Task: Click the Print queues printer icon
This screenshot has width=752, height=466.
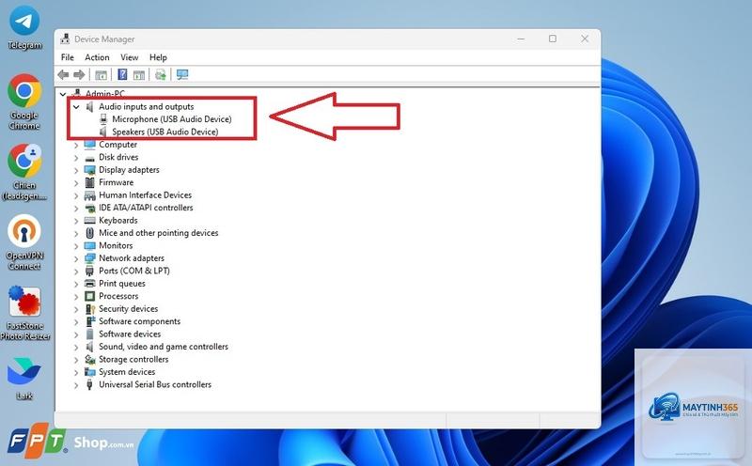Action: tap(89, 284)
